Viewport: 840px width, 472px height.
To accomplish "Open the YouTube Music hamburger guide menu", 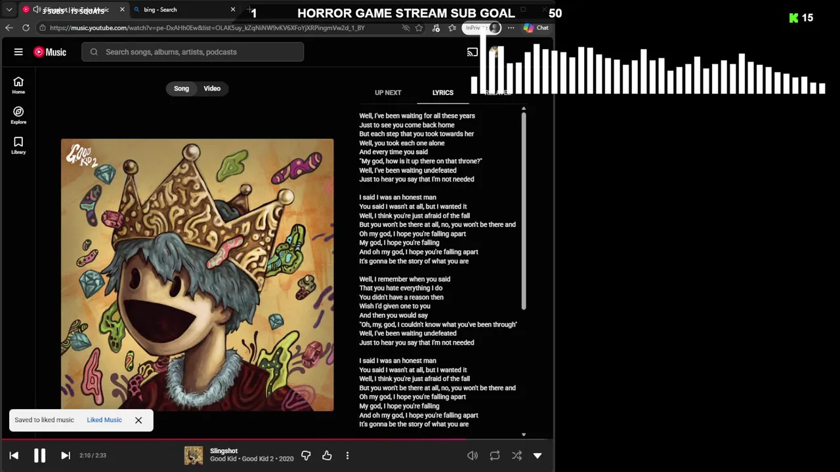I will coord(18,52).
